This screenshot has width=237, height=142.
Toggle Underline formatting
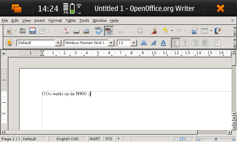pos(164,43)
